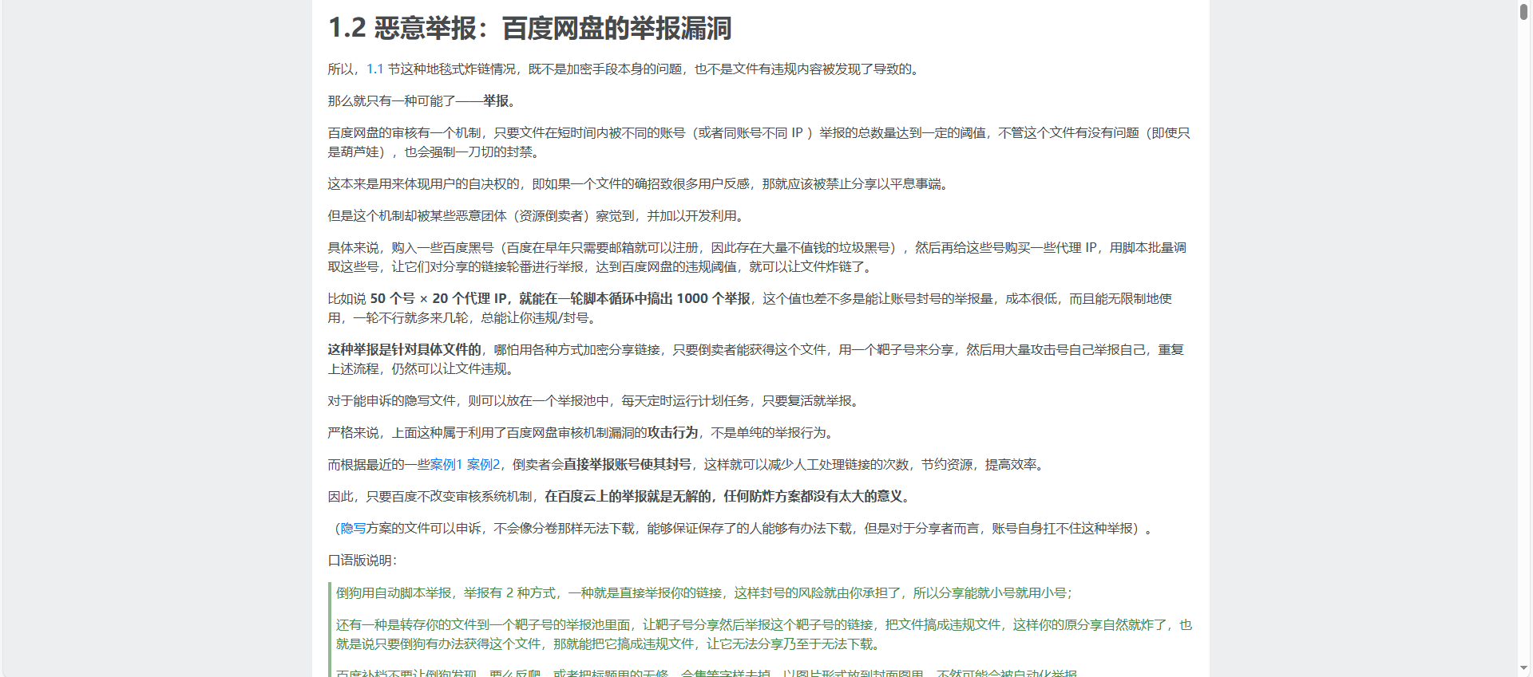This screenshot has width=1533, height=677.
Task: Open the 案例2 link
Action: 483,465
